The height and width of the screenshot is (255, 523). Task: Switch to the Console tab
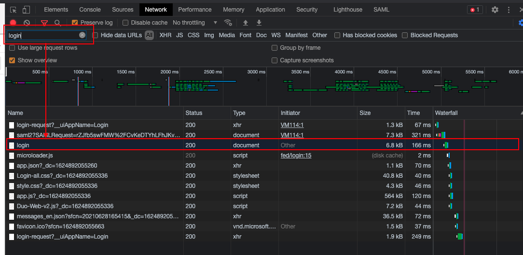(x=90, y=10)
